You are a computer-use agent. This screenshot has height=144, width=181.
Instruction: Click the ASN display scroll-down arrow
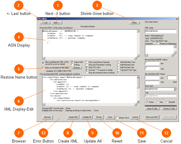(x=138, y=55)
